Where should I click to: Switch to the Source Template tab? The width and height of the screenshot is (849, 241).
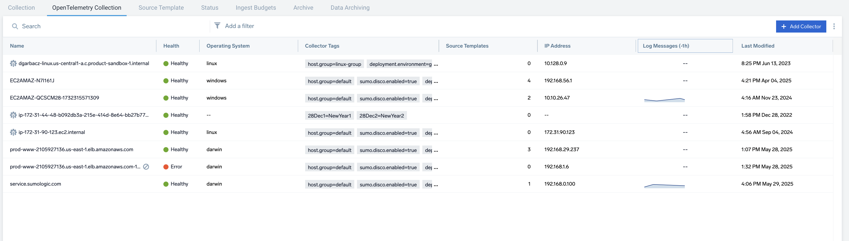(161, 8)
